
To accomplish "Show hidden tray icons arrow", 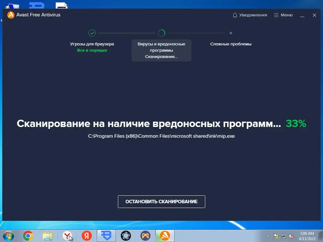I will coord(268,236).
